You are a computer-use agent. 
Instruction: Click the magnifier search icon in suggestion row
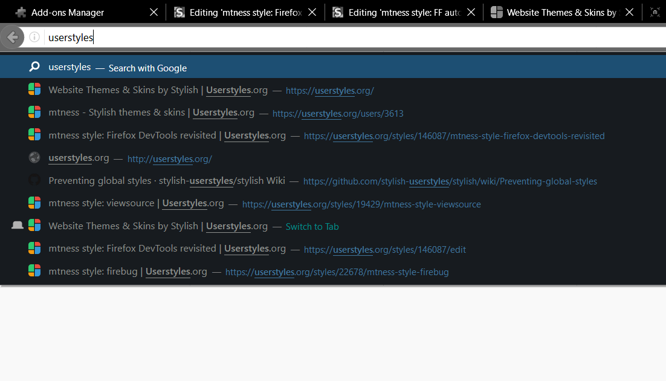pos(34,67)
